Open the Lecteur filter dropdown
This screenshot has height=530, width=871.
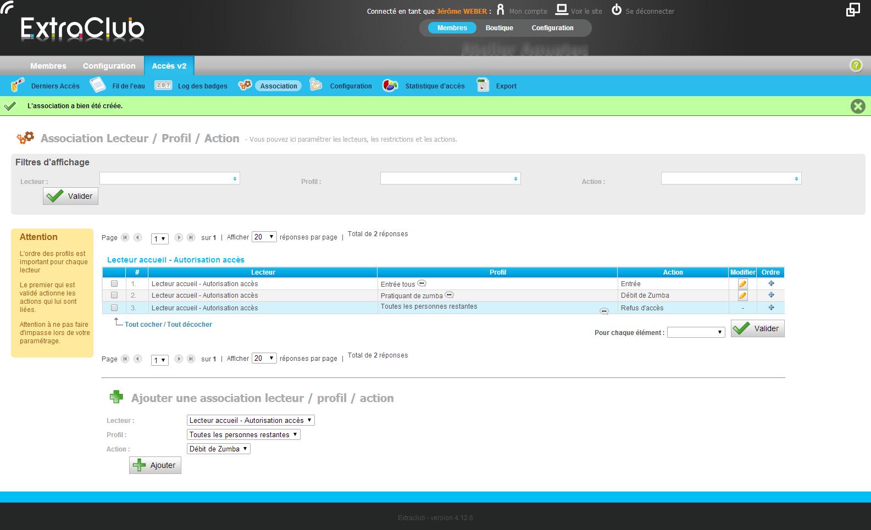169,178
